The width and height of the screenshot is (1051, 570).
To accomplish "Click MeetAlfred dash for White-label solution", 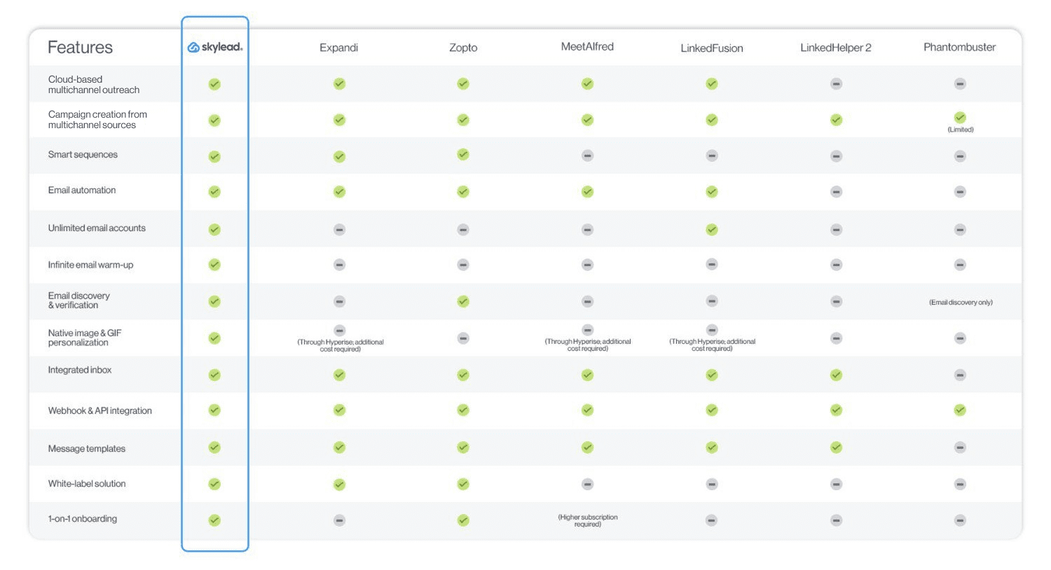I will click(587, 484).
